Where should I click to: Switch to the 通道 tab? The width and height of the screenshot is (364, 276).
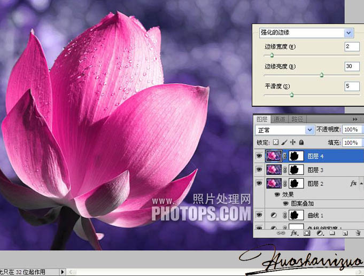(x=279, y=119)
